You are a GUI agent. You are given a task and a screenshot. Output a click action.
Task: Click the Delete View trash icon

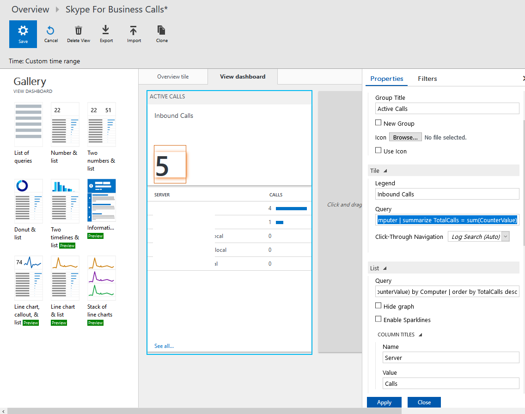click(x=79, y=31)
